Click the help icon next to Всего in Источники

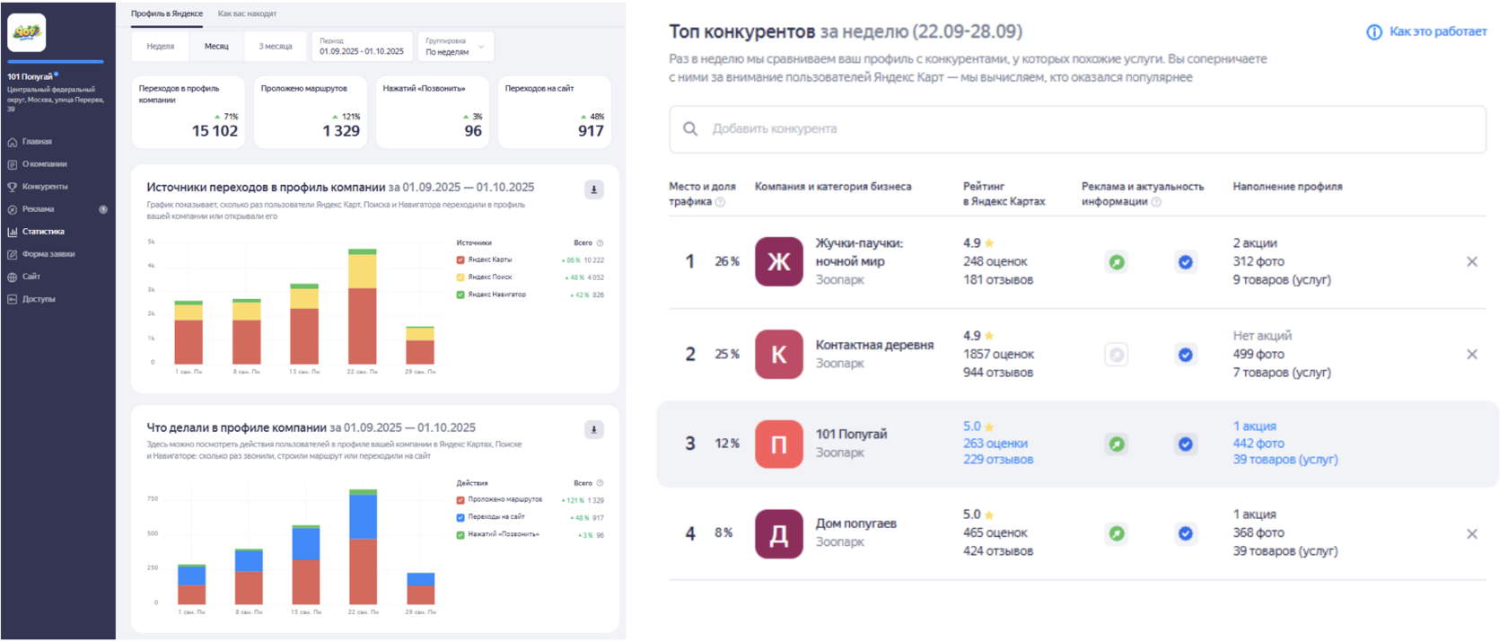pos(601,242)
